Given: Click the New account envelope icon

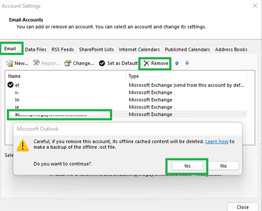Looking at the screenshot, I should point(9,63).
